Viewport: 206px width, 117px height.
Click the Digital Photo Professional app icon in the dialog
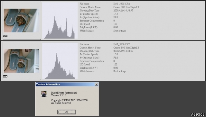tap(44, 94)
